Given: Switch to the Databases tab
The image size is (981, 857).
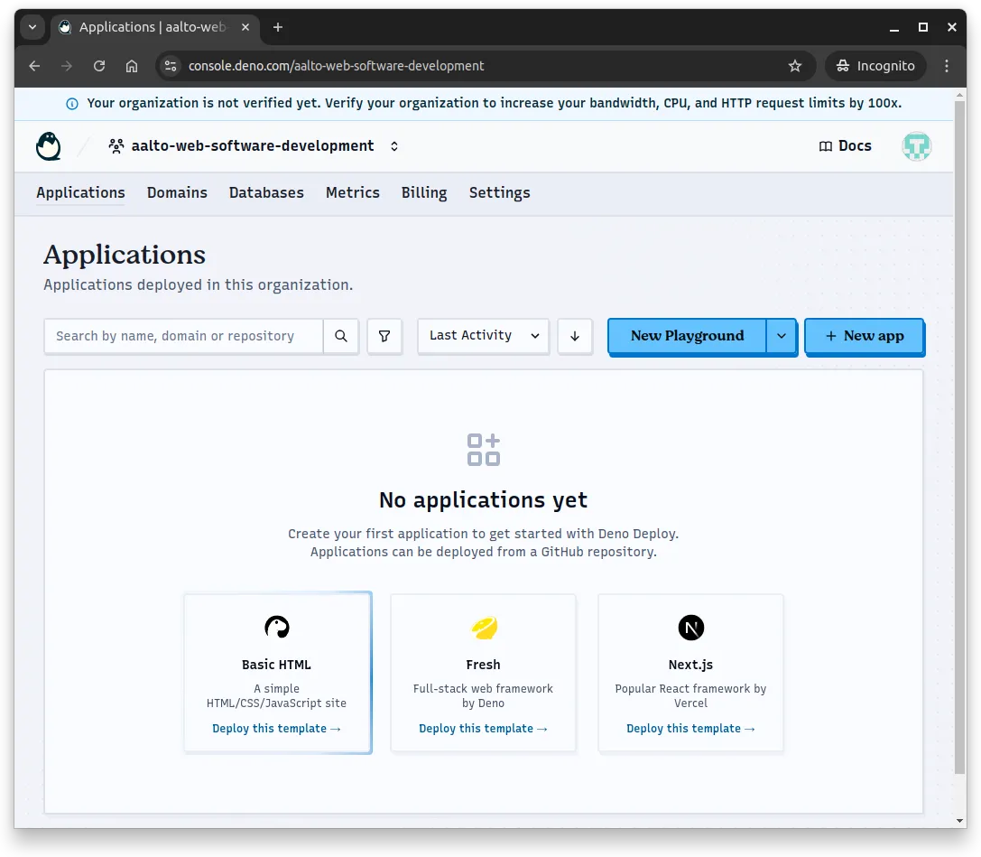Looking at the screenshot, I should point(266,192).
